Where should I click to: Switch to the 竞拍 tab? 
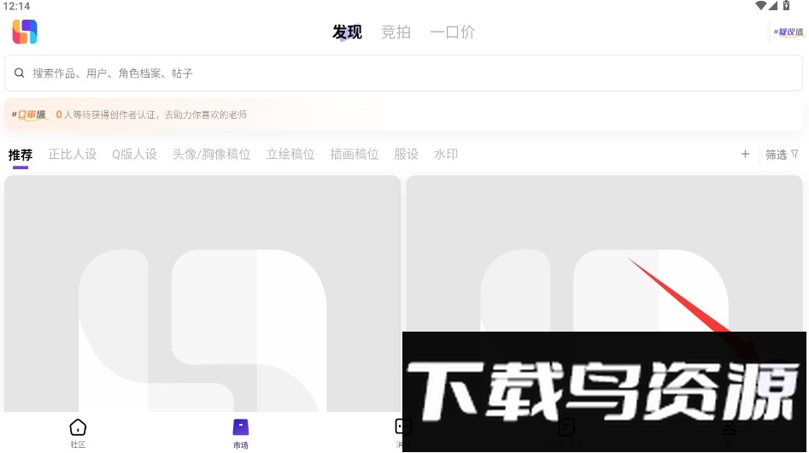point(396,32)
